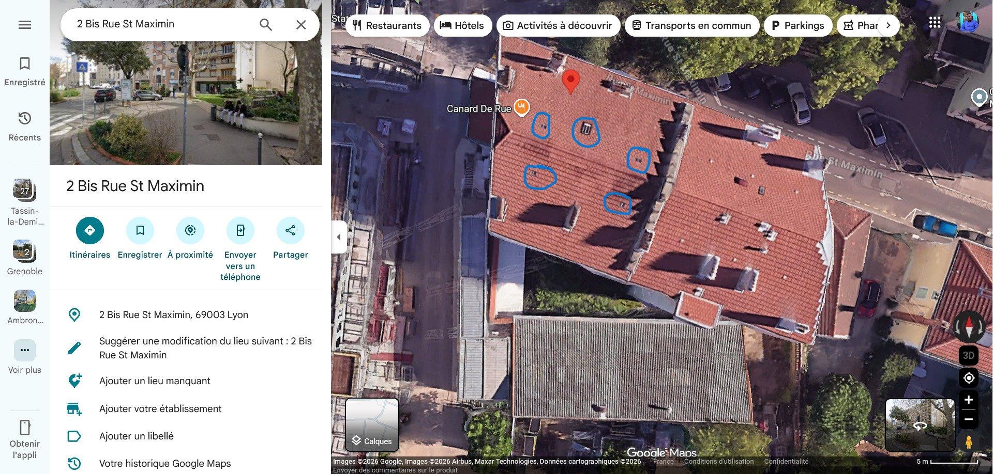
Task: Click the search magnifier icon
Action: tap(266, 25)
